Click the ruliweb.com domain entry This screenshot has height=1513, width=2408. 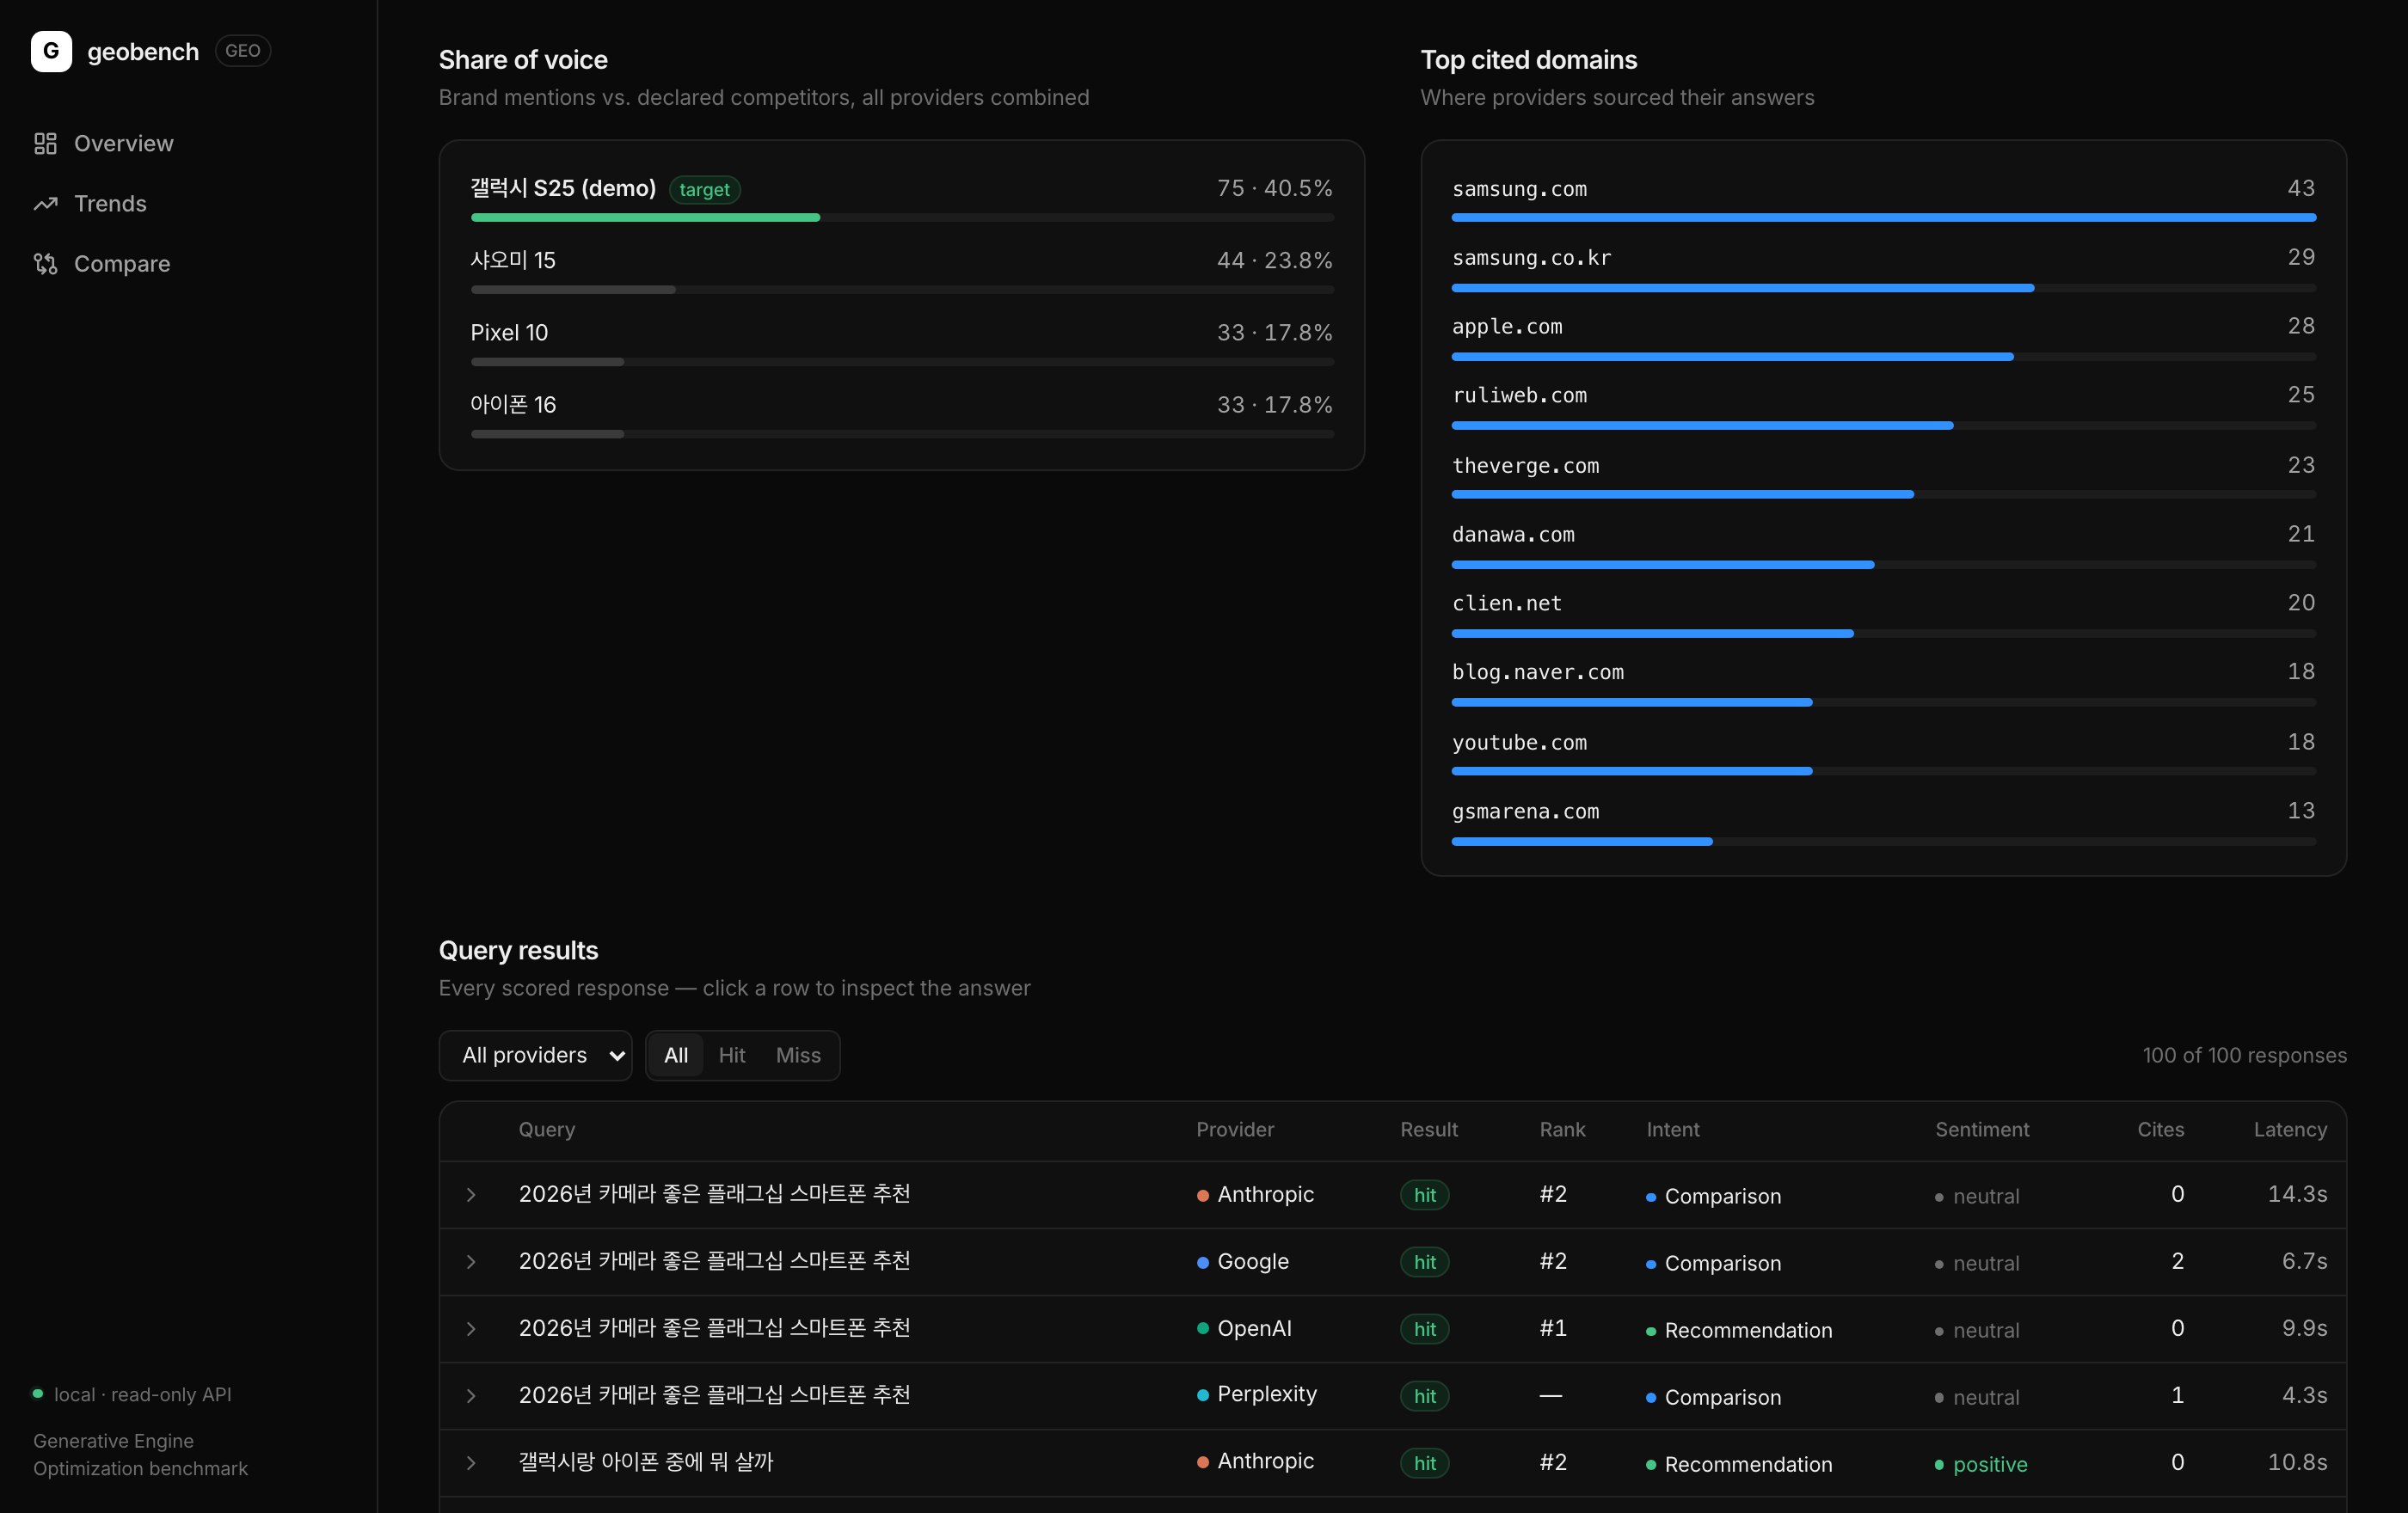coord(1519,395)
